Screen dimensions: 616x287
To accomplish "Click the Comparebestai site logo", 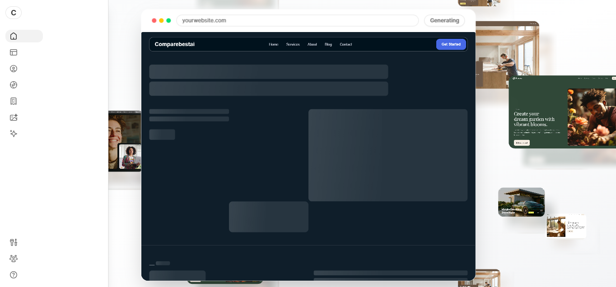I will click(175, 44).
